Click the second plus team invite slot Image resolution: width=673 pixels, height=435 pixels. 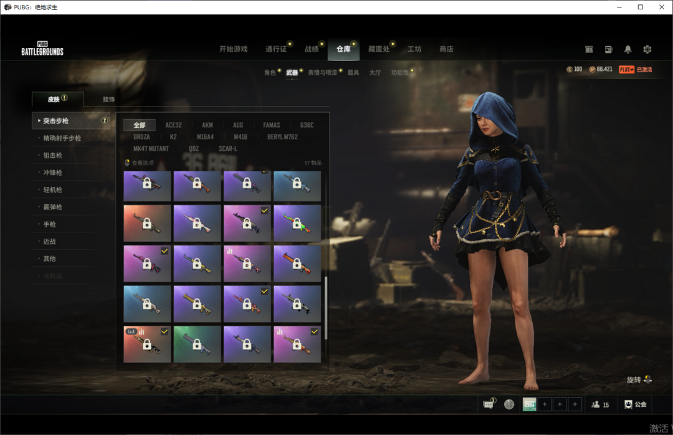pyautogui.click(x=560, y=404)
